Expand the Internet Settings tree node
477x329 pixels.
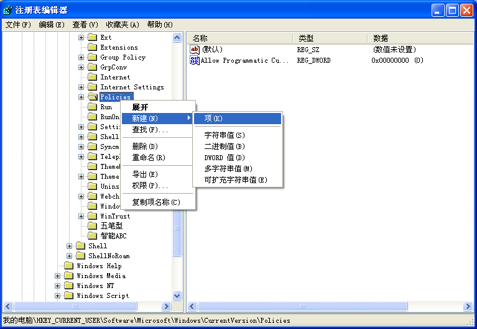81,88
